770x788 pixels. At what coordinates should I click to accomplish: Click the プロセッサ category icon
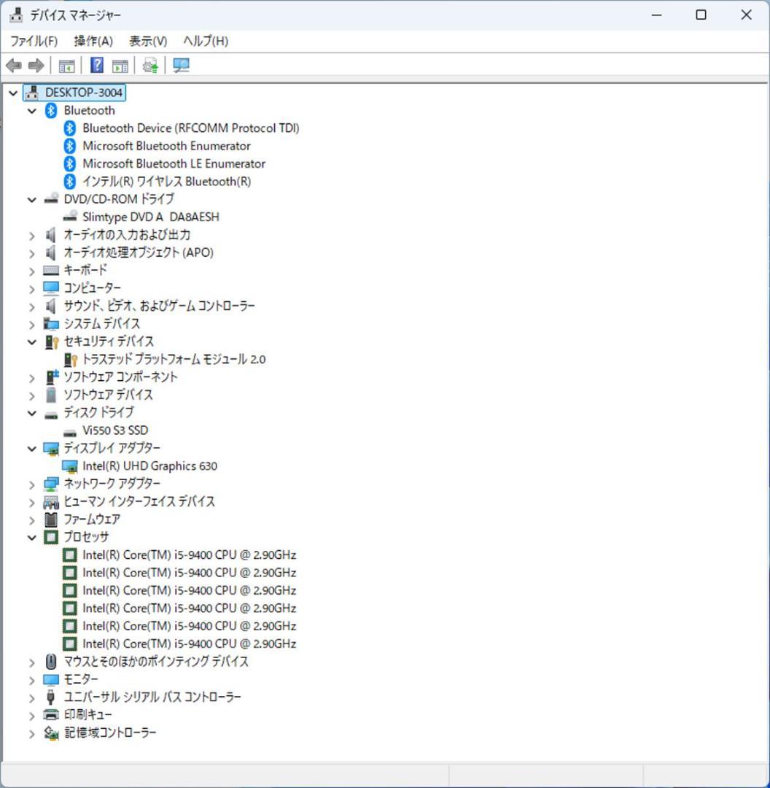pos(51,537)
